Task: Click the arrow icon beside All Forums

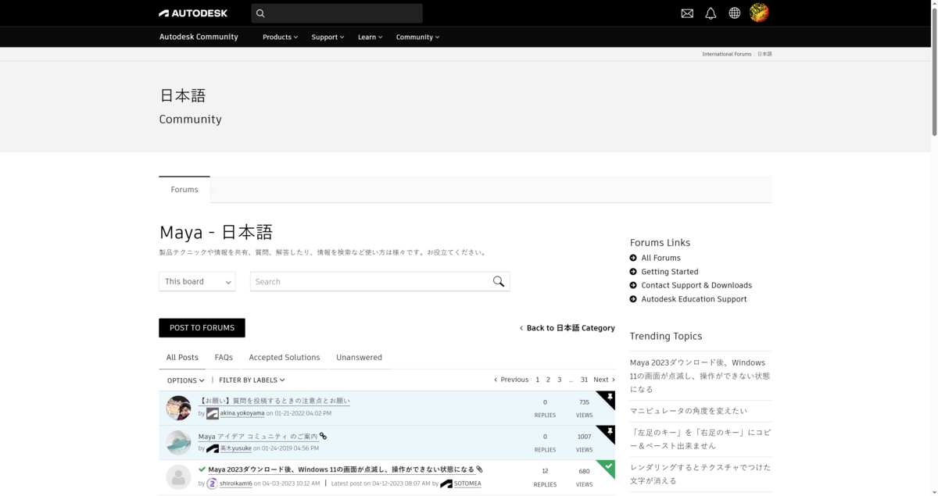Action: [633, 258]
